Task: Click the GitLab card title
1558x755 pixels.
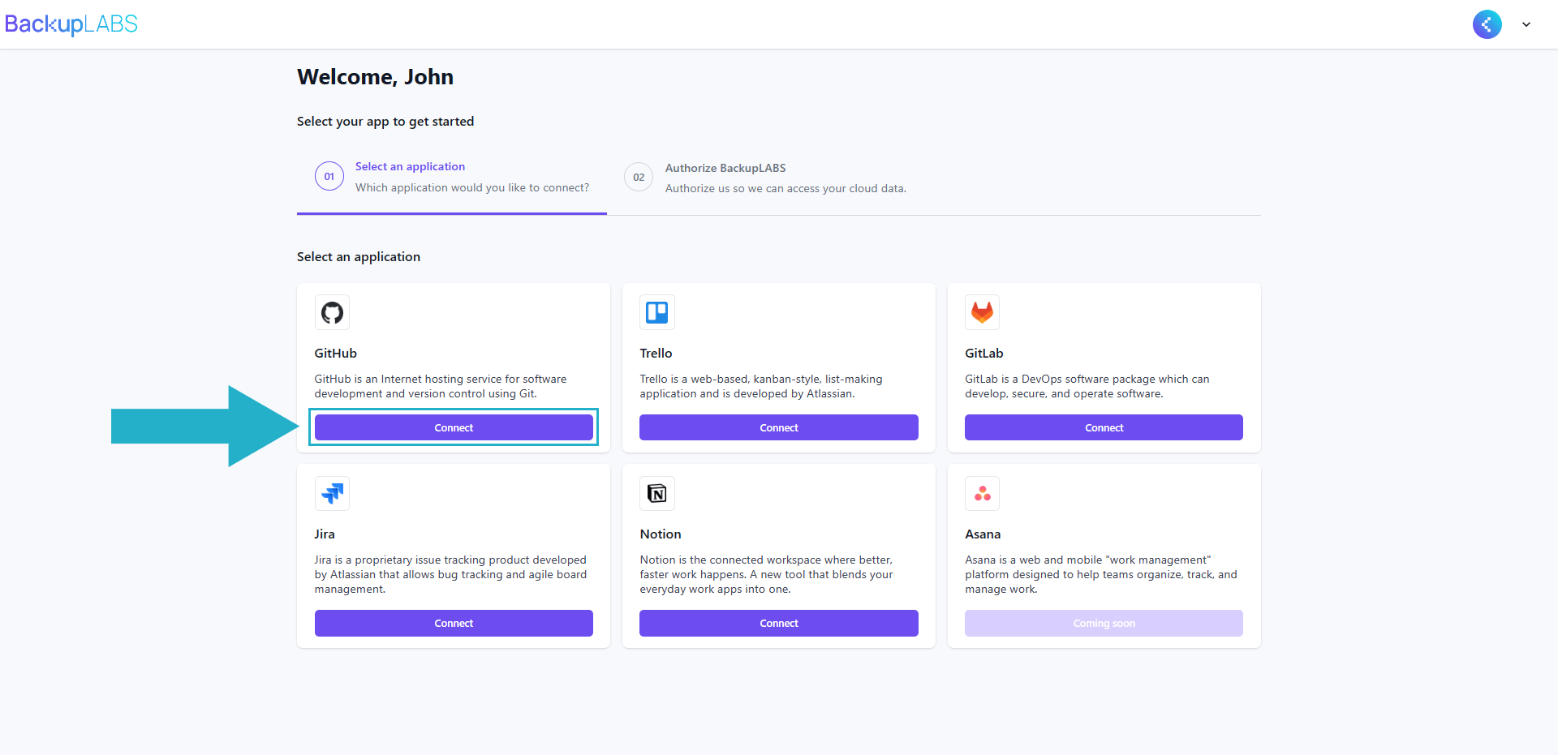Action: tap(984, 354)
